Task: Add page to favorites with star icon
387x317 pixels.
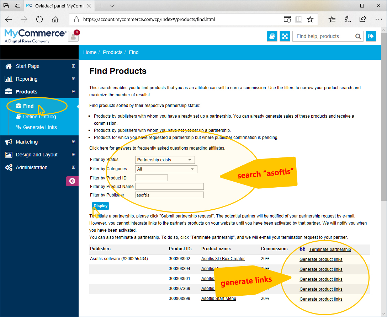Action: (x=310, y=19)
